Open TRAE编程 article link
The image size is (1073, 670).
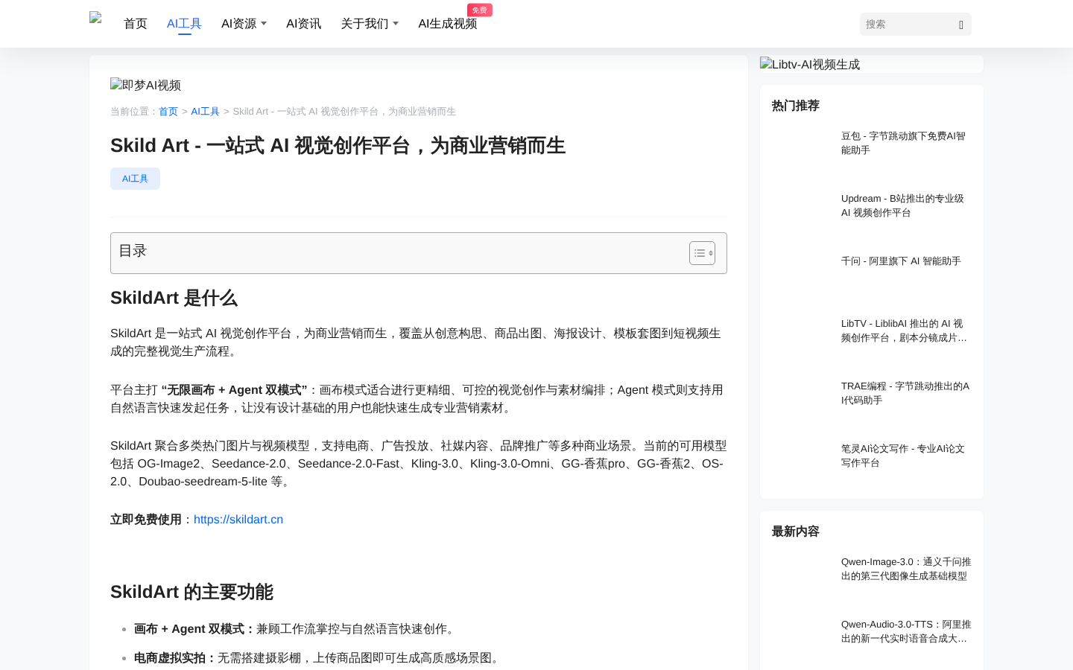pos(905,393)
